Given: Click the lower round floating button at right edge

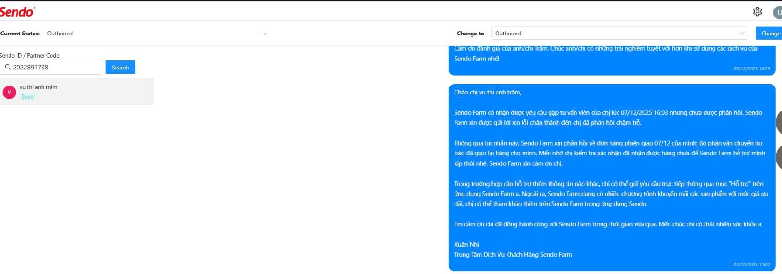Looking at the screenshot, I should pos(779,157).
